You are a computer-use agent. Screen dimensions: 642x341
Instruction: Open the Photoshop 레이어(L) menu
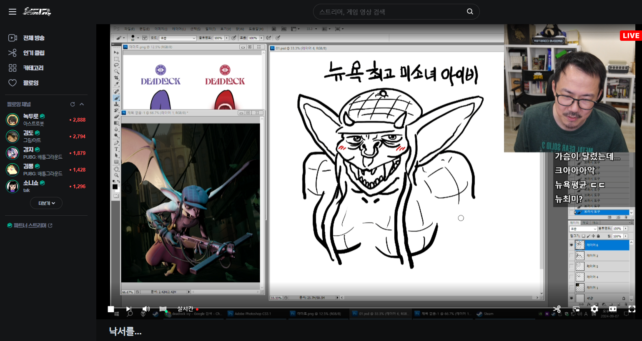178,29
